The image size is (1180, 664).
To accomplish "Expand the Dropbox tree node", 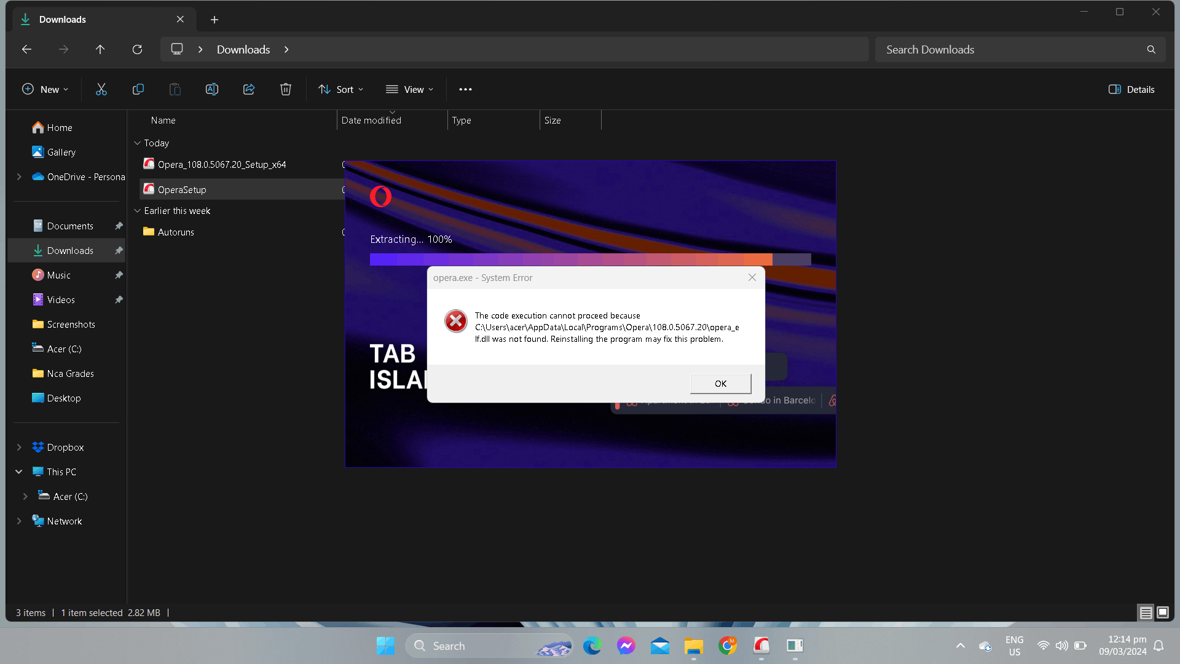I will (19, 448).
